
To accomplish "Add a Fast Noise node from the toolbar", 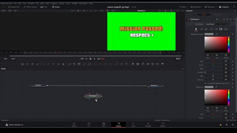I will pyautogui.click(x=27, y=64).
